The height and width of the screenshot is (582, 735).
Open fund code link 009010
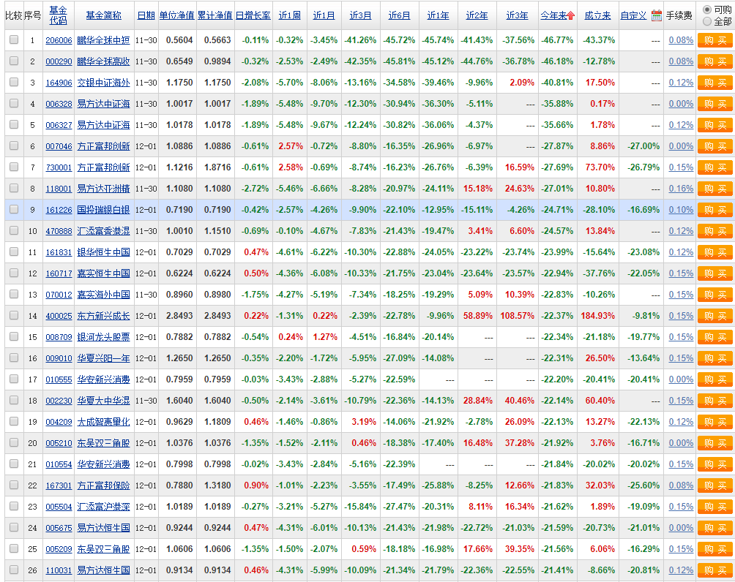click(59, 358)
